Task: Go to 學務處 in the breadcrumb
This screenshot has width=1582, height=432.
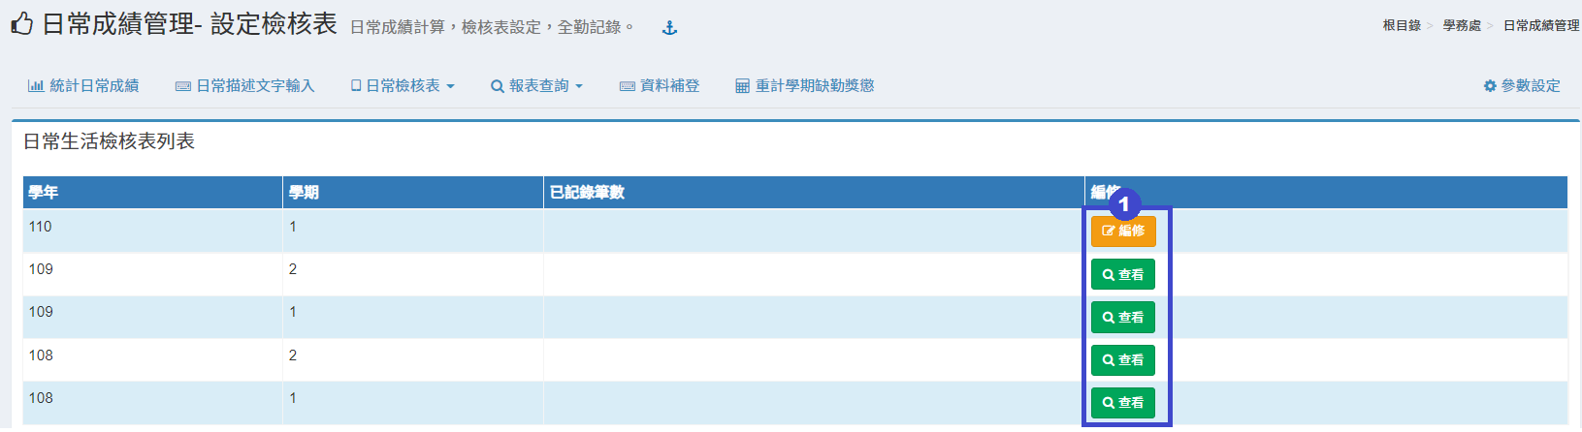Action: coord(1462,26)
